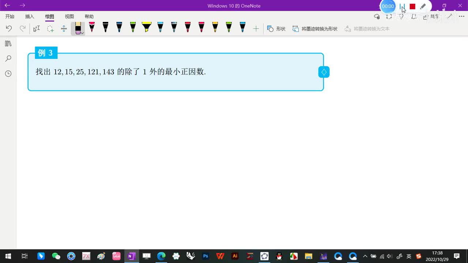Screen dimensions: 468x263
Task: Open WeChat from the taskbar
Action: [x=56, y=256]
